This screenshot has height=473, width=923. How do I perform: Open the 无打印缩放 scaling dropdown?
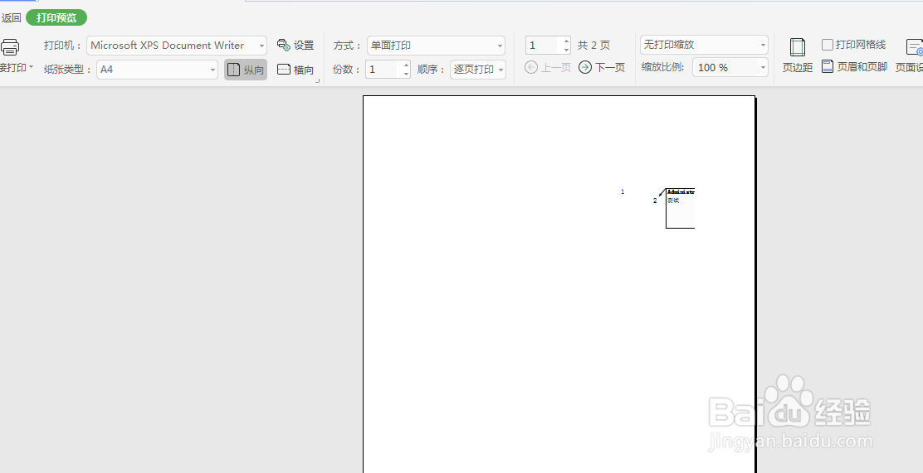[x=704, y=45]
